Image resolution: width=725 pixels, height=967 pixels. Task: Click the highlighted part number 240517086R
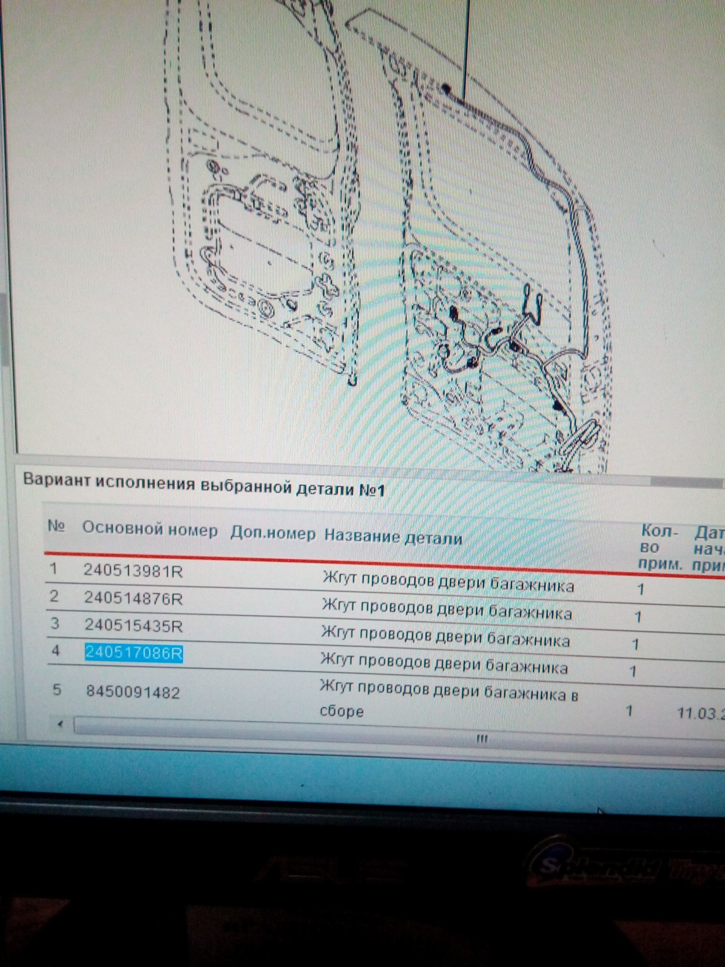[x=134, y=653]
